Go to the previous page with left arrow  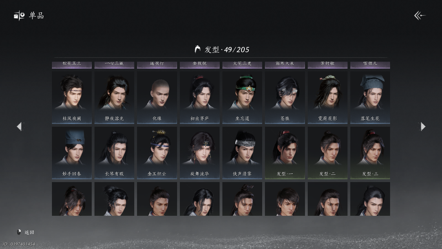pyautogui.click(x=19, y=126)
